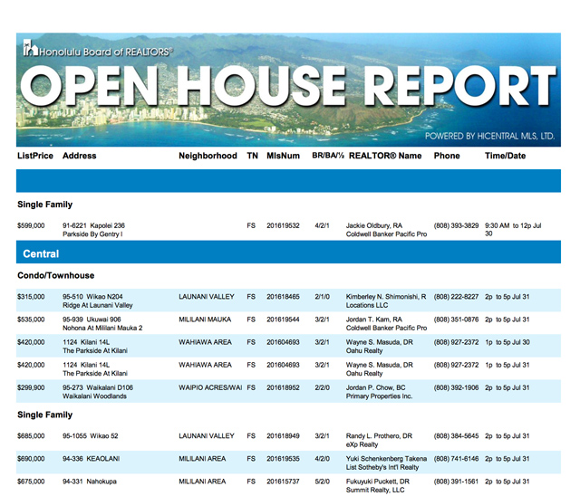This screenshot has height=496, width=580.
Task: Click address 95-939 Ukuwai 906
Action: 92,320
